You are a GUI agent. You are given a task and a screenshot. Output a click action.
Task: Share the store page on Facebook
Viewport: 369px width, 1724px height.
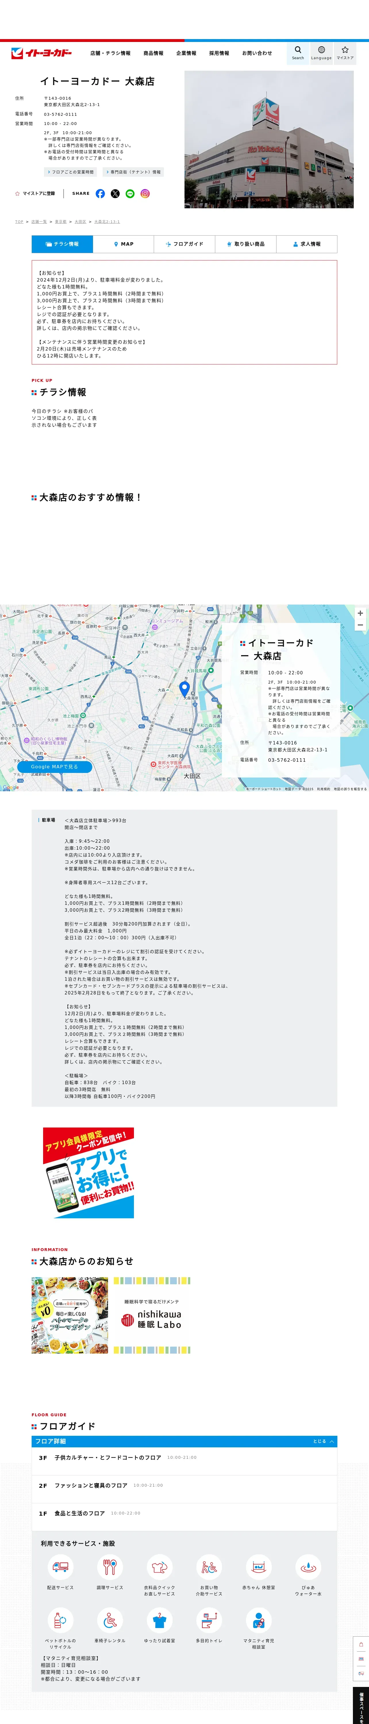[101, 193]
